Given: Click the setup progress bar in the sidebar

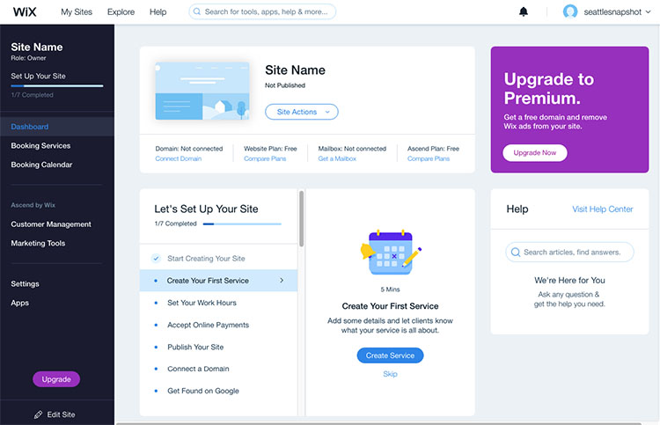Looking at the screenshot, I should pos(56,86).
